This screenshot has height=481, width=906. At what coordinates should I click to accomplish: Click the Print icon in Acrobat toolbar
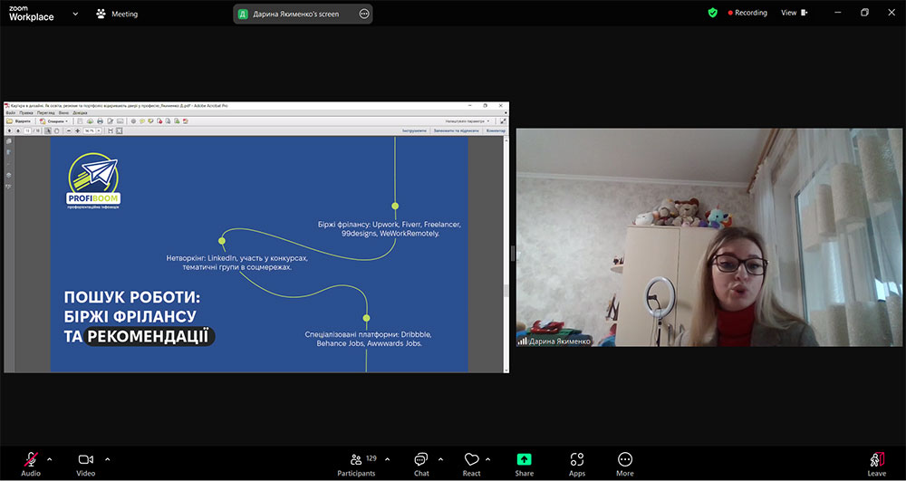(100, 121)
